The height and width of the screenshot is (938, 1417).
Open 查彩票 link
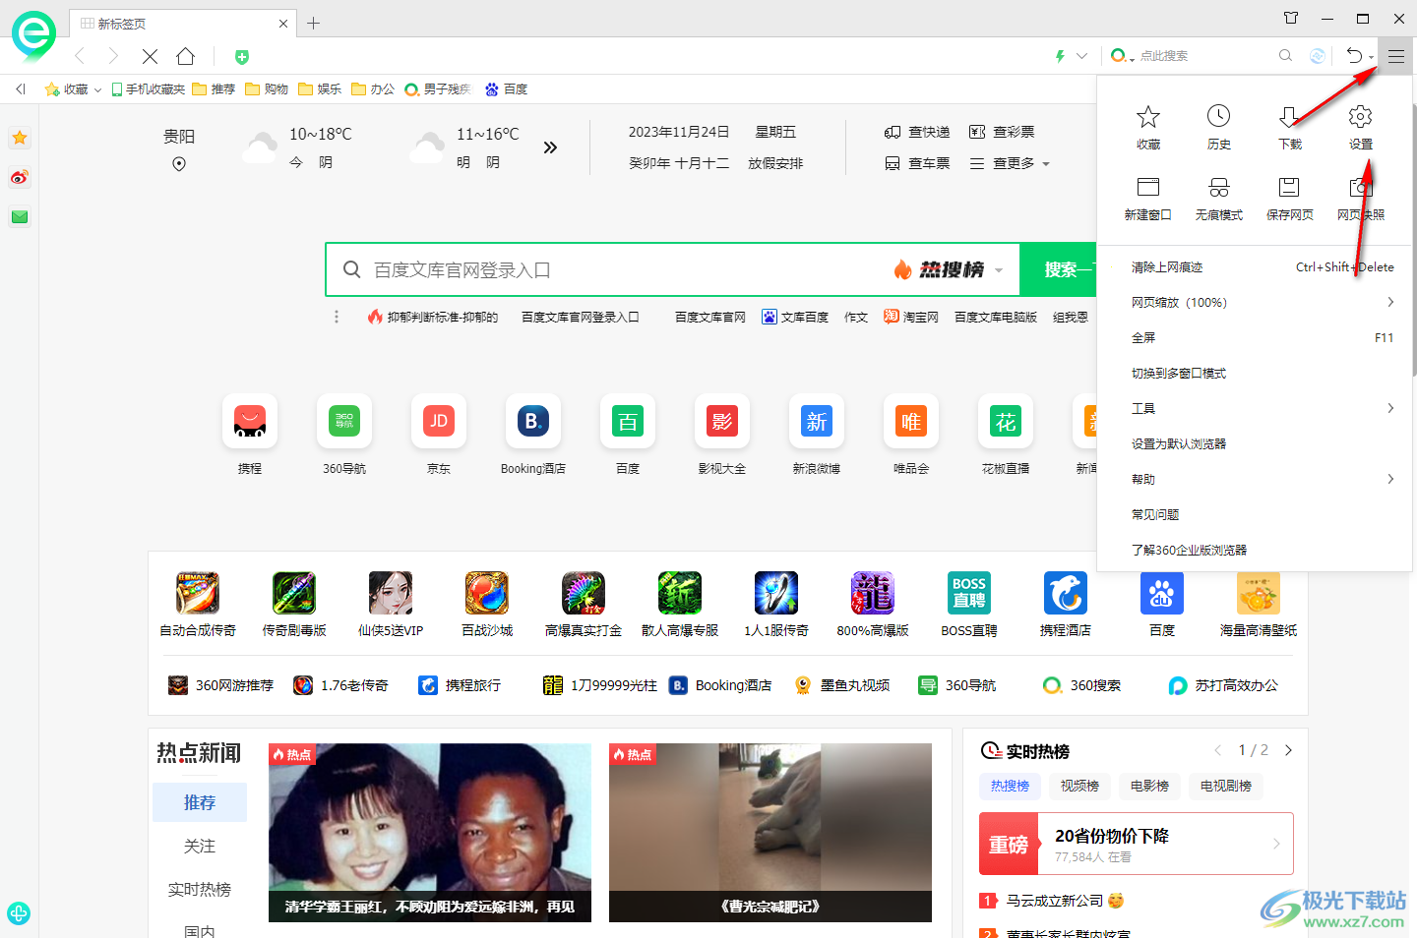pos(1002,132)
